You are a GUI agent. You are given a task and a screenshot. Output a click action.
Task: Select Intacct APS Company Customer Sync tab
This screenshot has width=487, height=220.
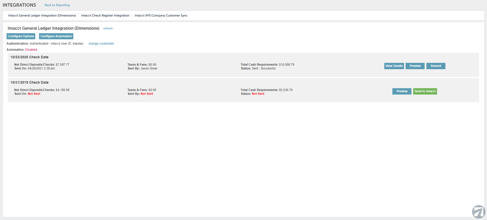click(x=161, y=15)
